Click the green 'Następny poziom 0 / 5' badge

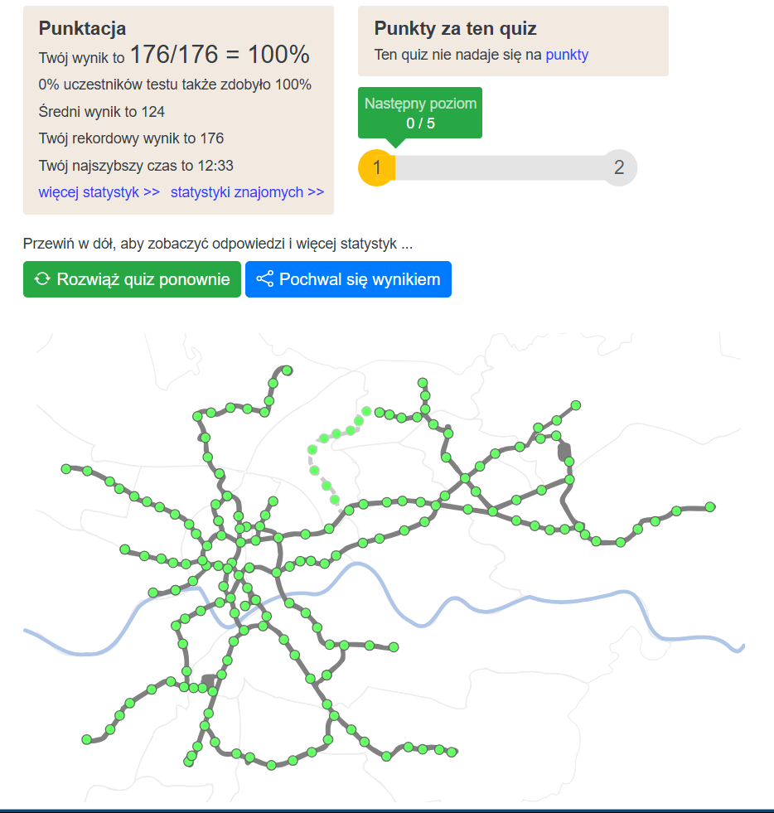[x=420, y=114]
